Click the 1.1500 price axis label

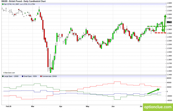point(169,71)
